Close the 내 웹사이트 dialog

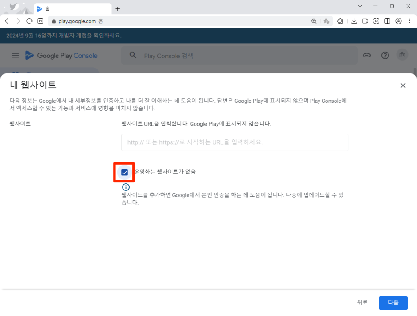(x=403, y=85)
